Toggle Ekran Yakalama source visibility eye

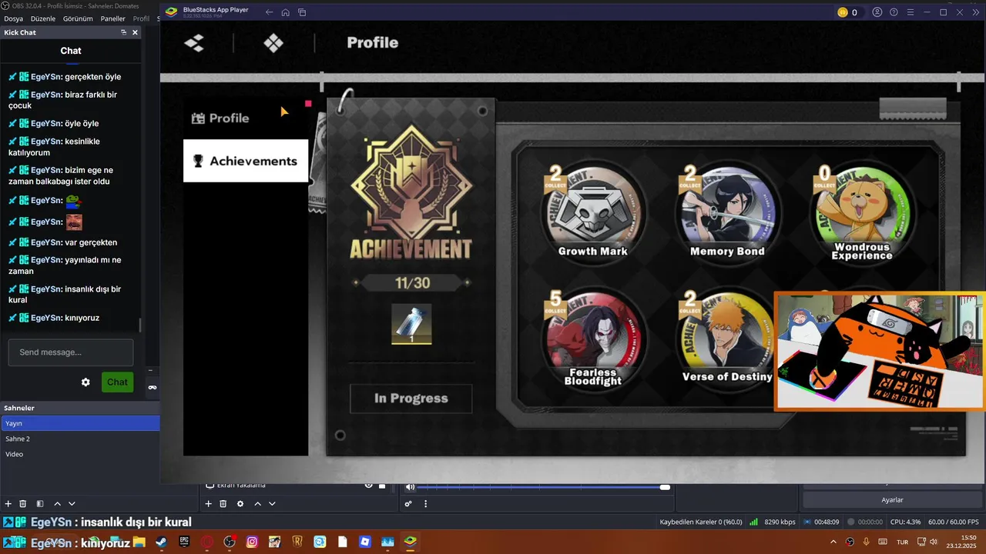[368, 486]
